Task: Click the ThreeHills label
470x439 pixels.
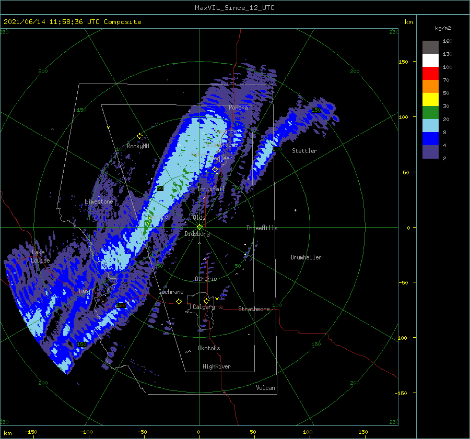Action: 262,228
